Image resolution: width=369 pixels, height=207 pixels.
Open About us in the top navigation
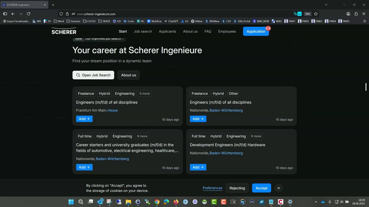click(190, 31)
